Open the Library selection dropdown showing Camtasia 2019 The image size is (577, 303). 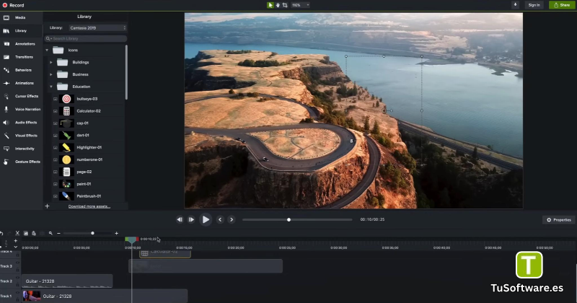(98, 28)
